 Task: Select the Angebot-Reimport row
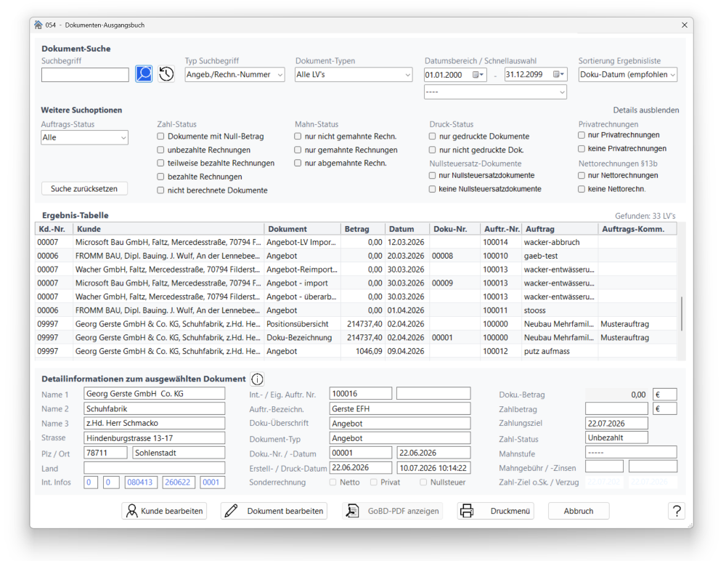point(356,270)
